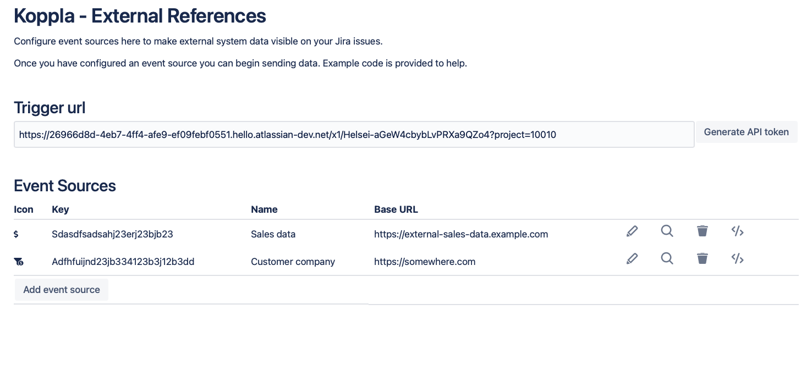Inspect Sales data with magnifier icon
807x376 pixels.
(667, 231)
